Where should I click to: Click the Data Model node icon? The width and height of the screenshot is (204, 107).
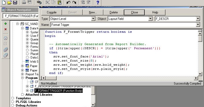tap(27, 28)
